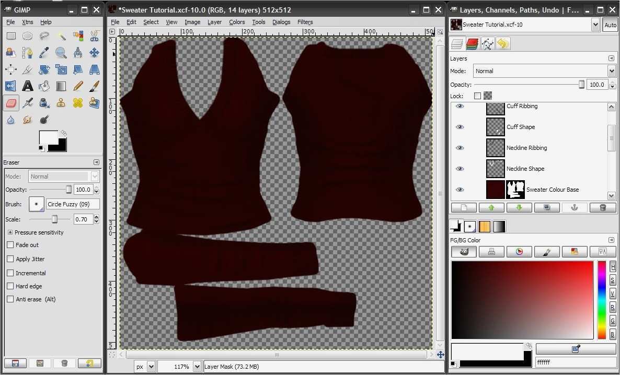Viewport: 620px width, 375px height.
Task: Duplicate the selected layer
Action: coord(547,207)
